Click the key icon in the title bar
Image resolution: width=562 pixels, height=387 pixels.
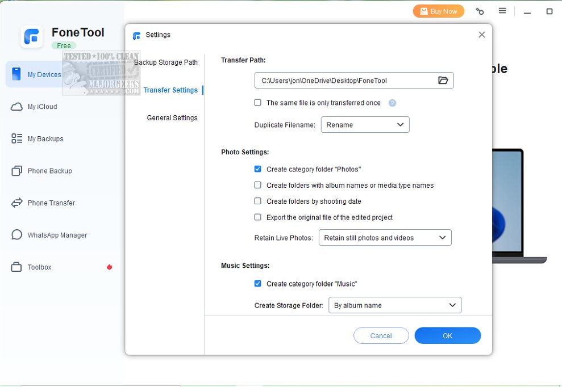point(480,11)
